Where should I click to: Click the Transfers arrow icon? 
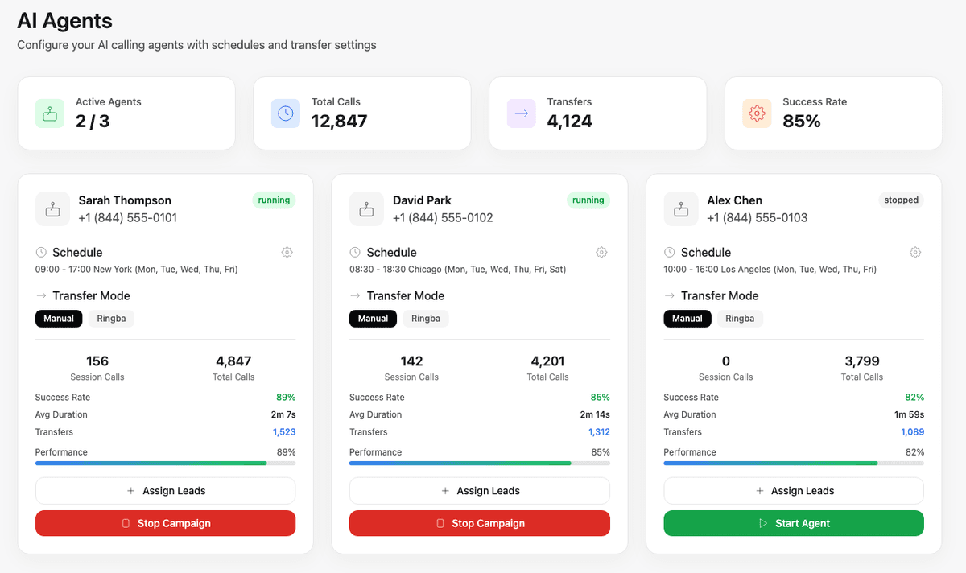pos(522,113)
